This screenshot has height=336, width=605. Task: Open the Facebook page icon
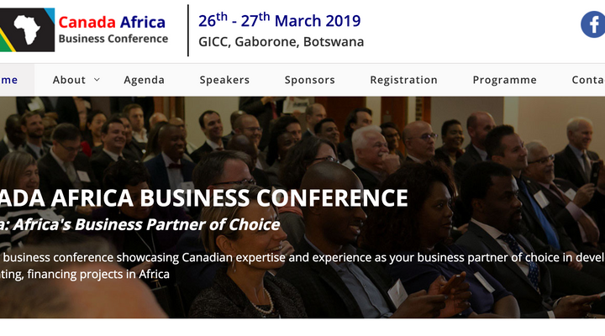point(593,24)
